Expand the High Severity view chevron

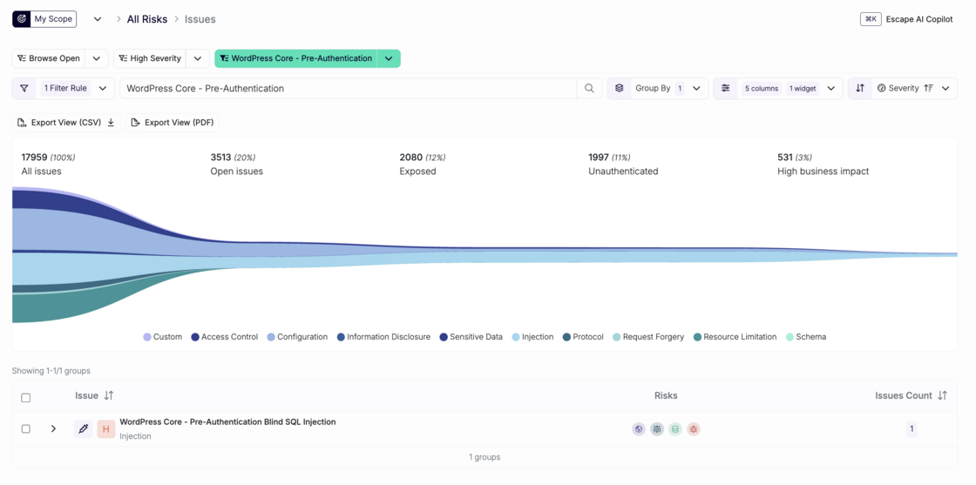click(197, 58)
